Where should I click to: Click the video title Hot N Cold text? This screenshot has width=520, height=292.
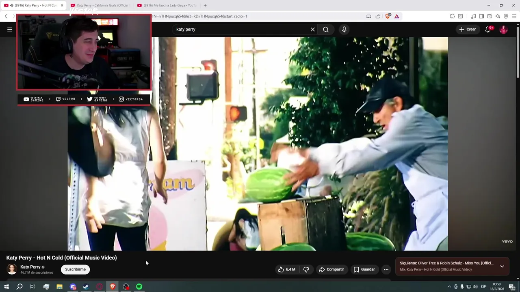point(61,258)
